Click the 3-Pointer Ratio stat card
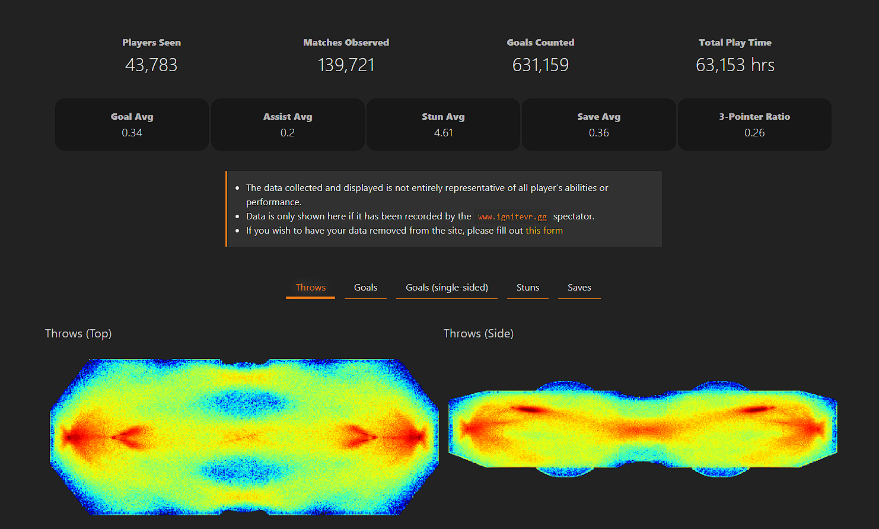Screen dimensions: 879x529 coord(754,125)
